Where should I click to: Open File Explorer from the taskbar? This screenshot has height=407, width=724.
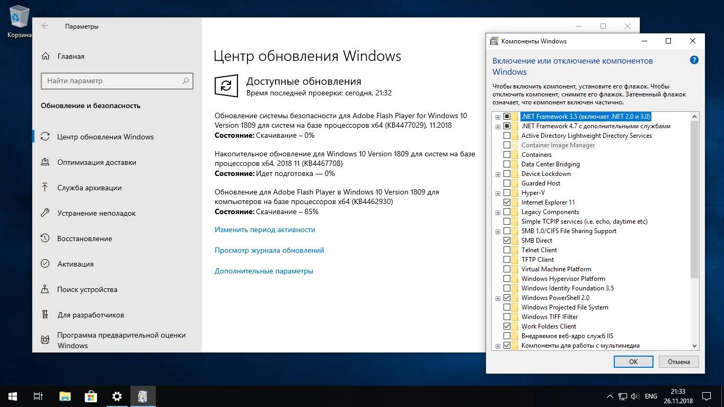pos(65,396)
